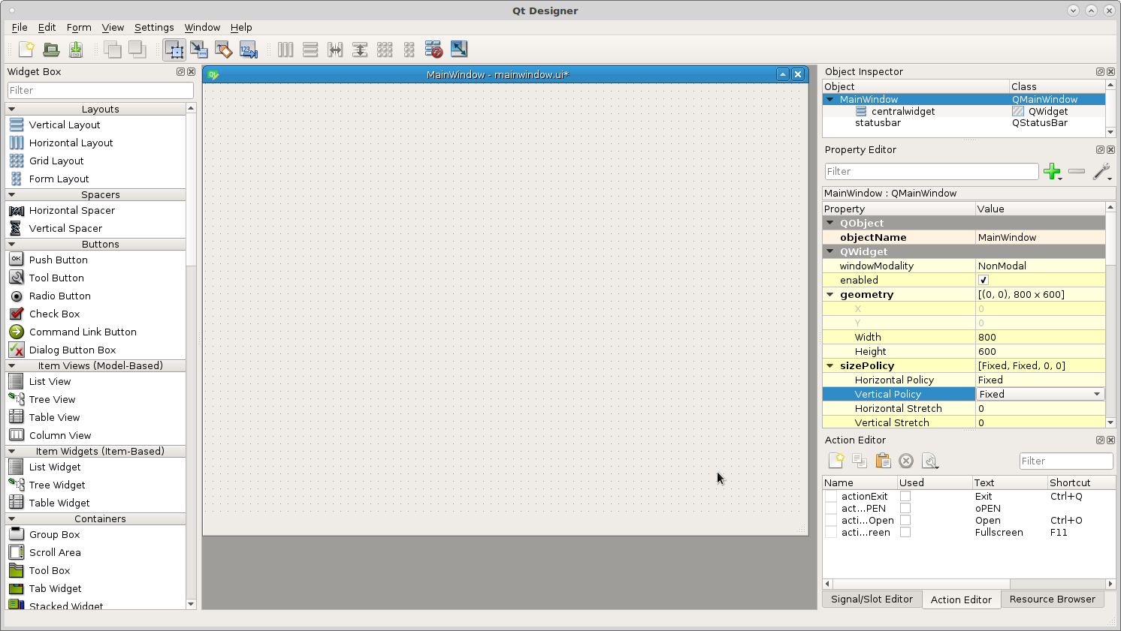Click Lay Out in a Form Layout icon

tap(409, 50)
